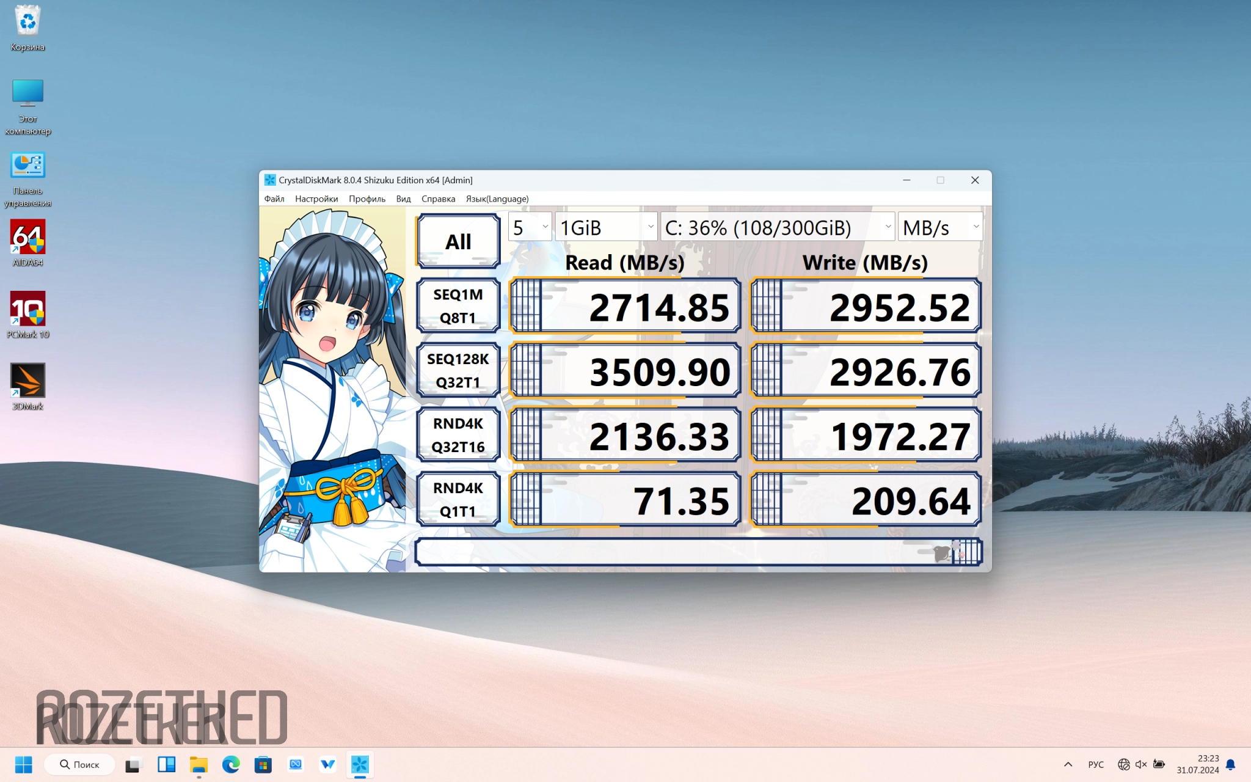1251x782 pixels.
Task: Open the 1GiB test size dropdown
Action: pos(606,227)
